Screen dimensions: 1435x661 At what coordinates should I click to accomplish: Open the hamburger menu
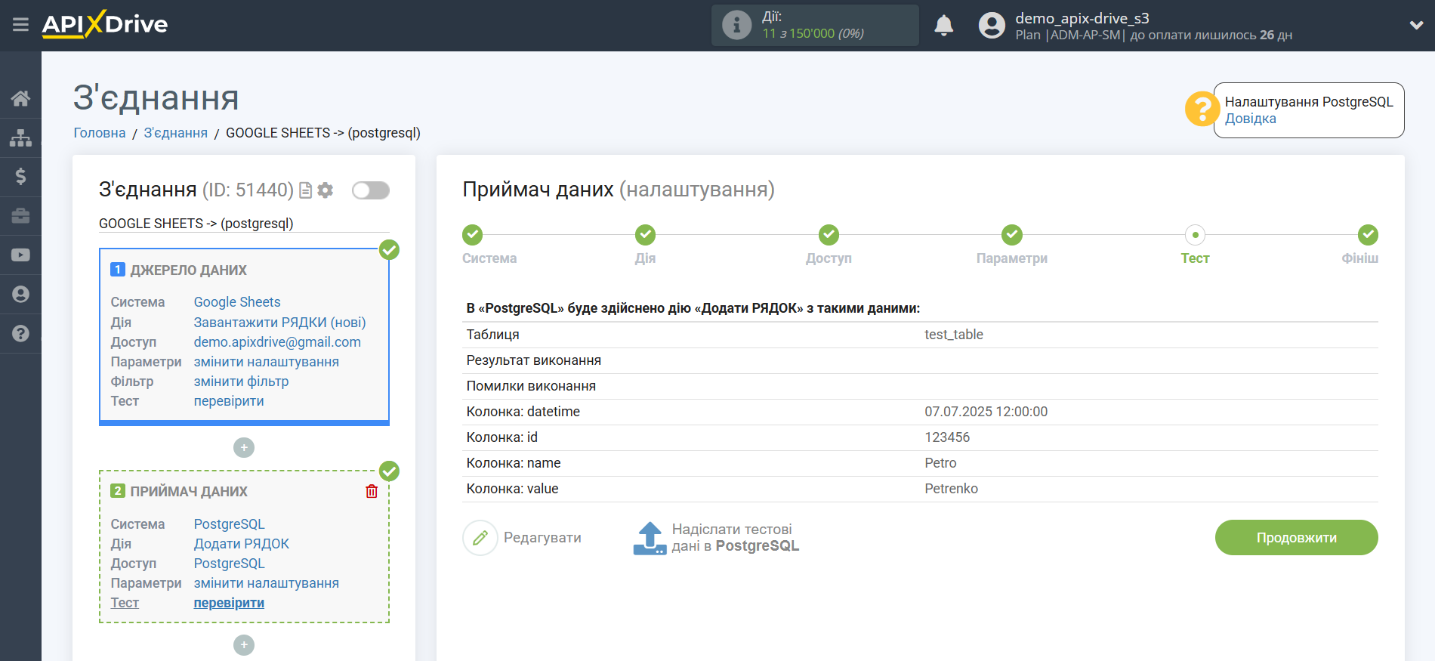[20, 25]
